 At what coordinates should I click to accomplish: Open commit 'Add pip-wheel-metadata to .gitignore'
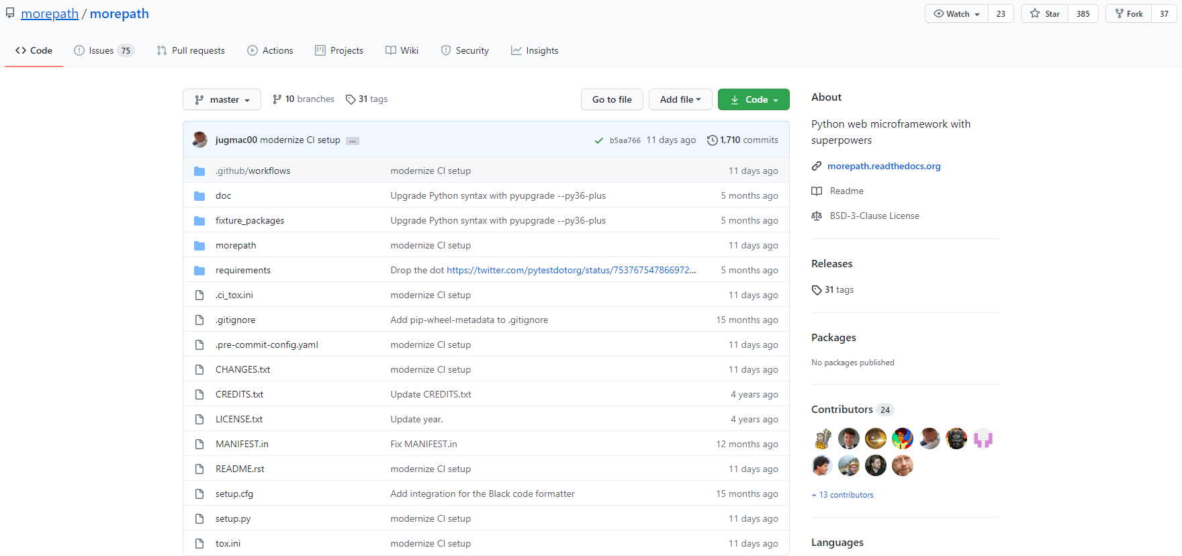click(469, 320)
